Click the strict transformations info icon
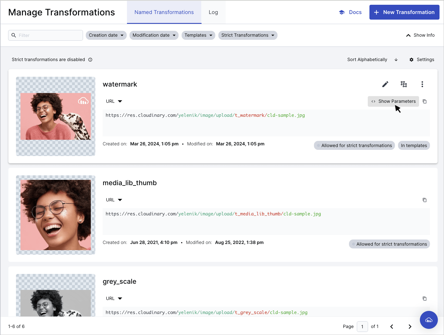The image size is (444, 335). [x=90, y=60]
